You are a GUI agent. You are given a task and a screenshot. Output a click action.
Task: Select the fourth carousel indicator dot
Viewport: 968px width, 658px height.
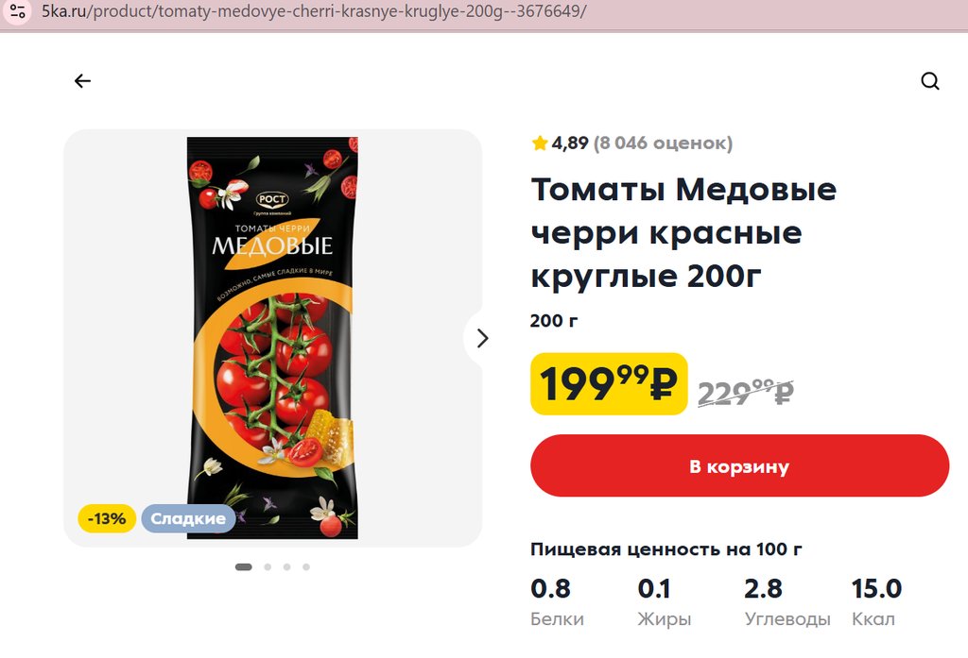pos(306,566)
